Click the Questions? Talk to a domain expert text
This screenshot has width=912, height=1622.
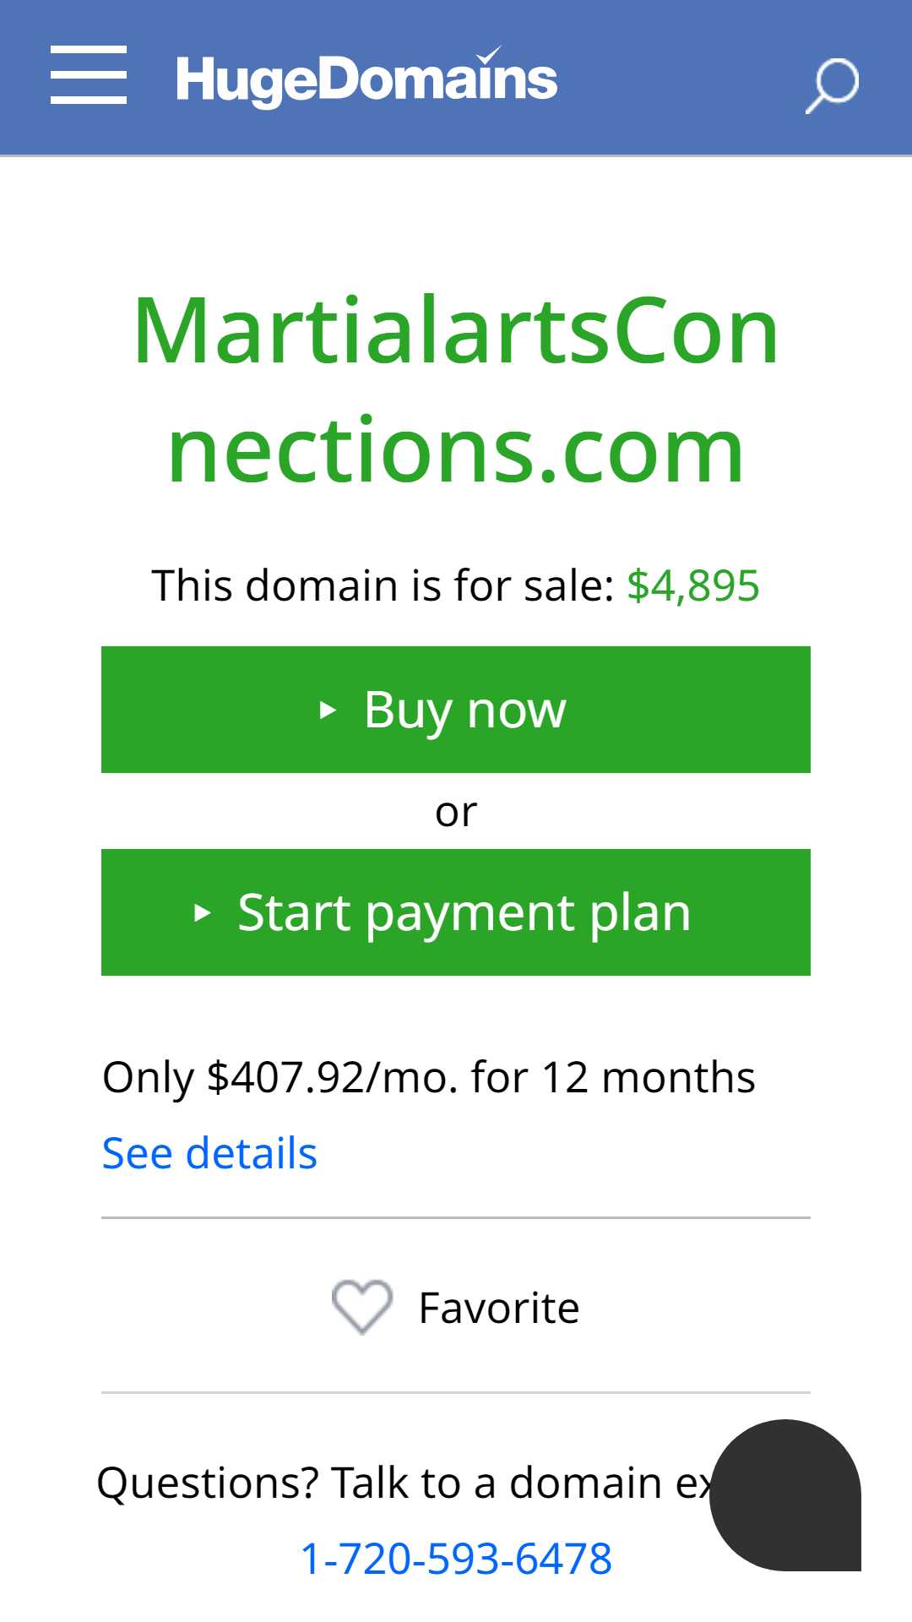click(405, 1483)
